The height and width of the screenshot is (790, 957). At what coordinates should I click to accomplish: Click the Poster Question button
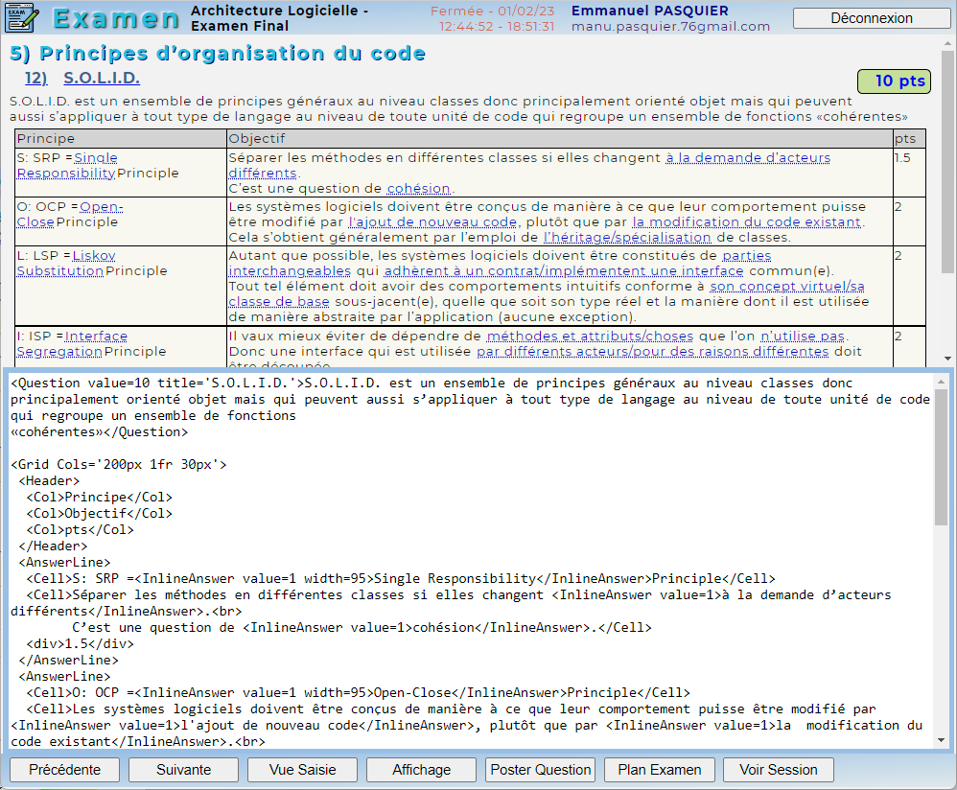tap(540, 770)
